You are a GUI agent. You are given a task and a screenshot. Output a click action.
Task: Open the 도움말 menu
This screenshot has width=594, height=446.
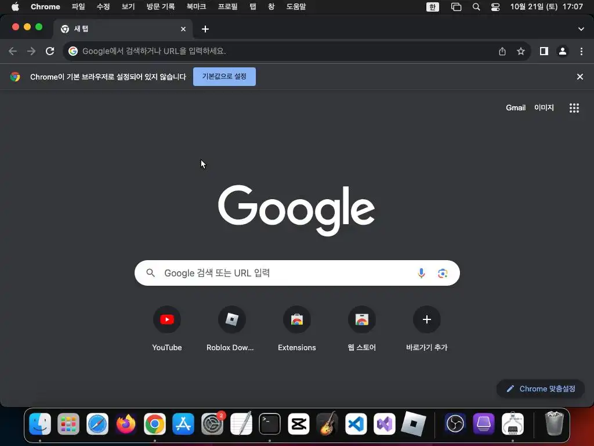point(296,6)
